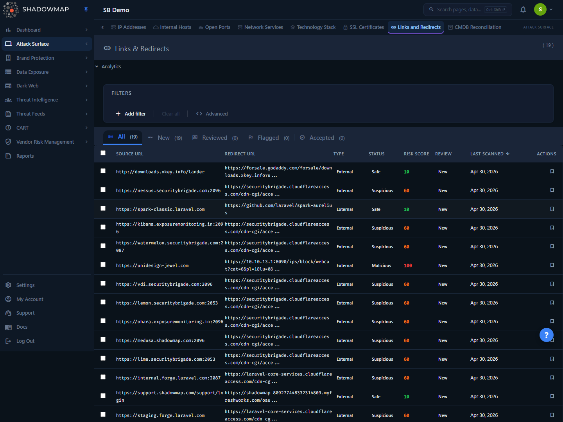Open Reports in sidebar
The height and width of the screenshot is (422, 563).
25,156
